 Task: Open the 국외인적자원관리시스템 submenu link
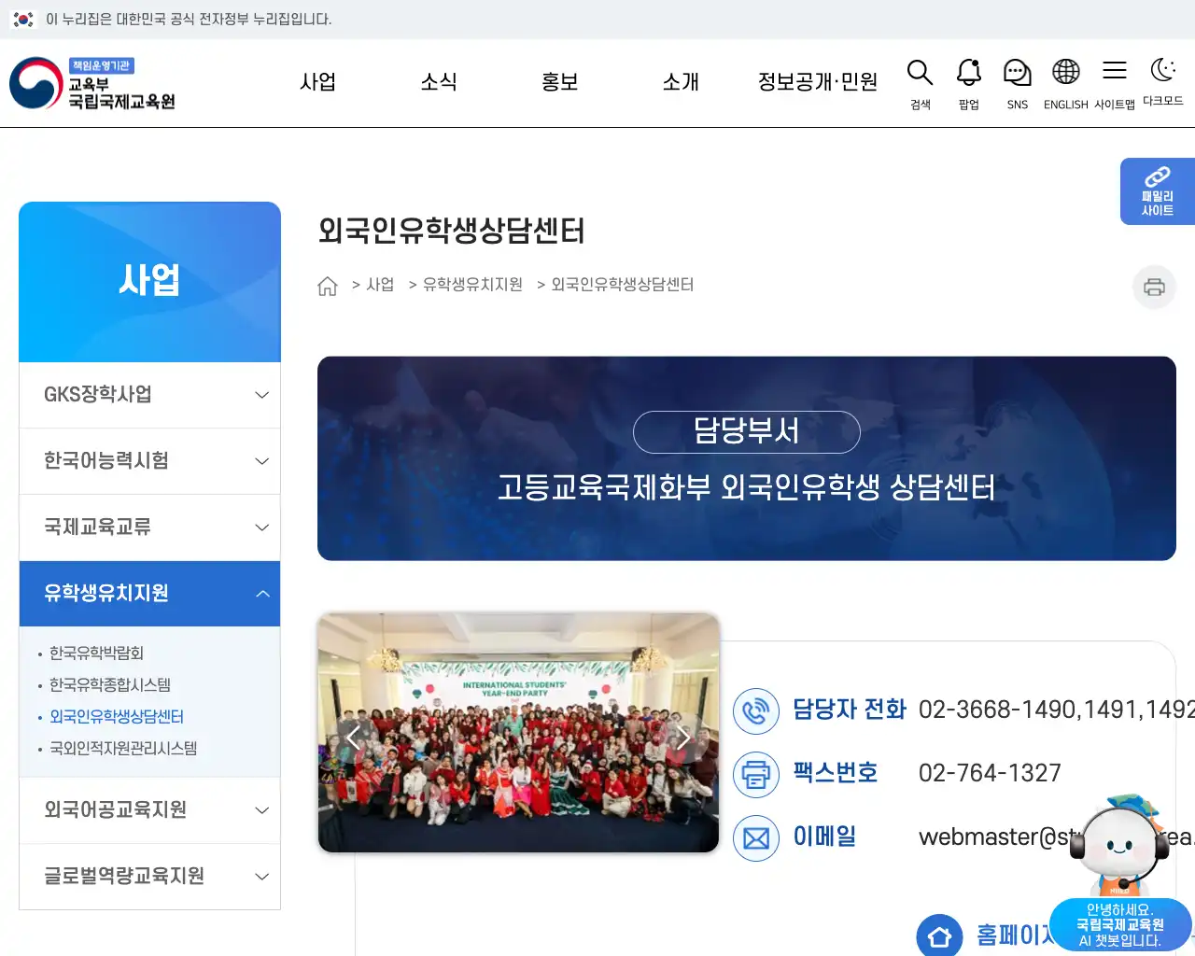(x=123, y=748)
